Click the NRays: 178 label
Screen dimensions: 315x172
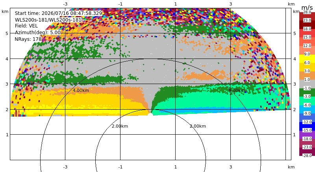click(28, 39)
